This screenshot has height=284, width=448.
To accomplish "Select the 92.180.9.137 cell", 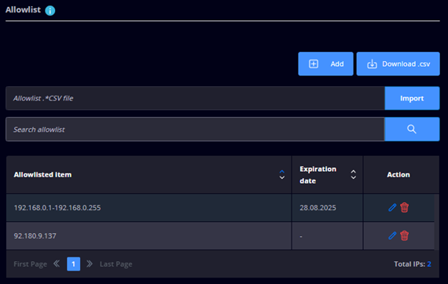I will [x=149, y=236].
